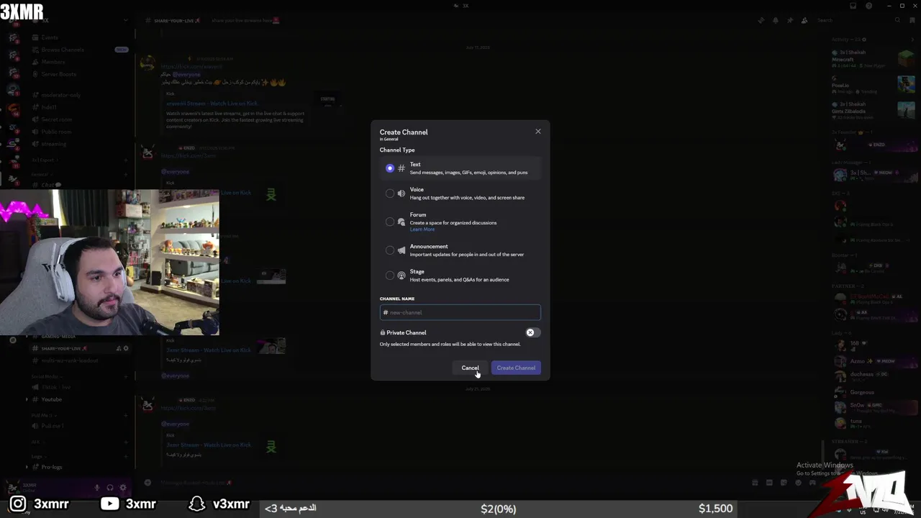The width and height of the screenshot is (921, 518).
Task: Mute microphone in the user panel
Action: tap(97, 488)
